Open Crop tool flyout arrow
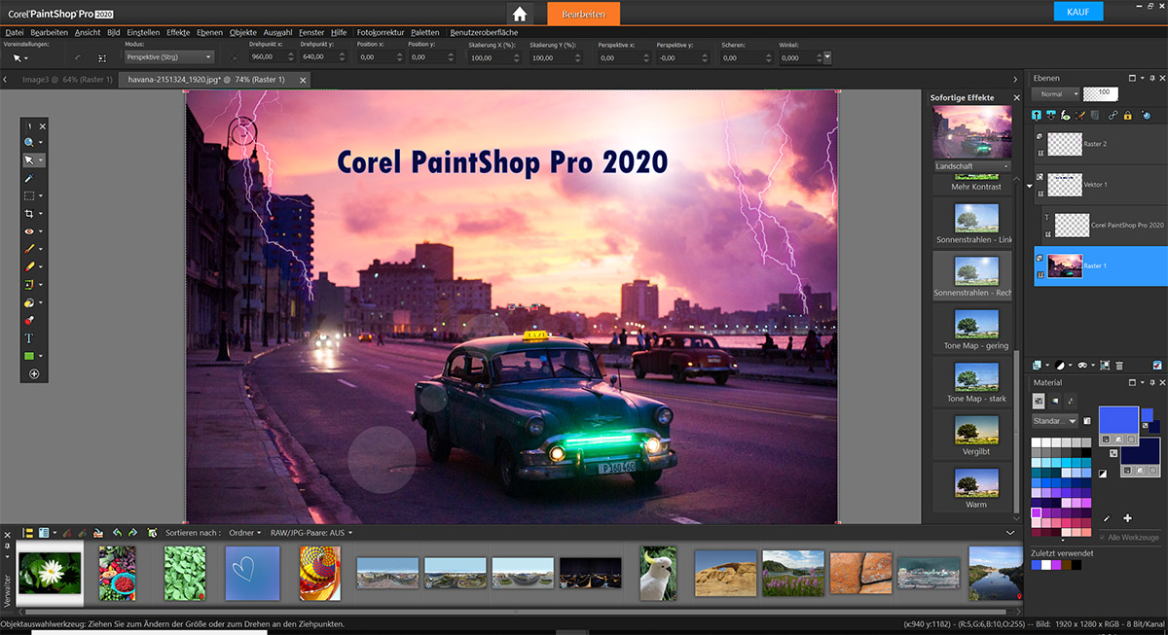Viewport: 1168px width, 635px height. coord(41,213)
